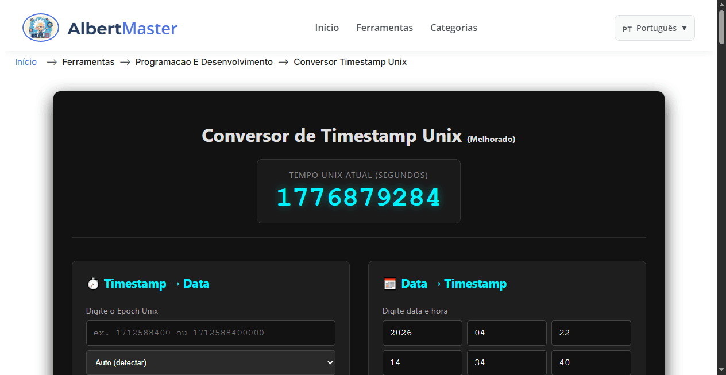
Task: Click the Epoch Unix input field
Action: pos(210,333)
